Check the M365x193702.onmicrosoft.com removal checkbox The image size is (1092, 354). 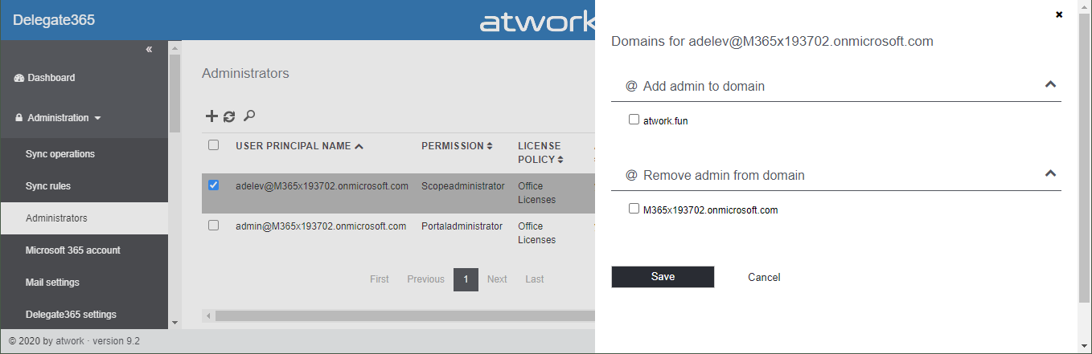(634, 209)
